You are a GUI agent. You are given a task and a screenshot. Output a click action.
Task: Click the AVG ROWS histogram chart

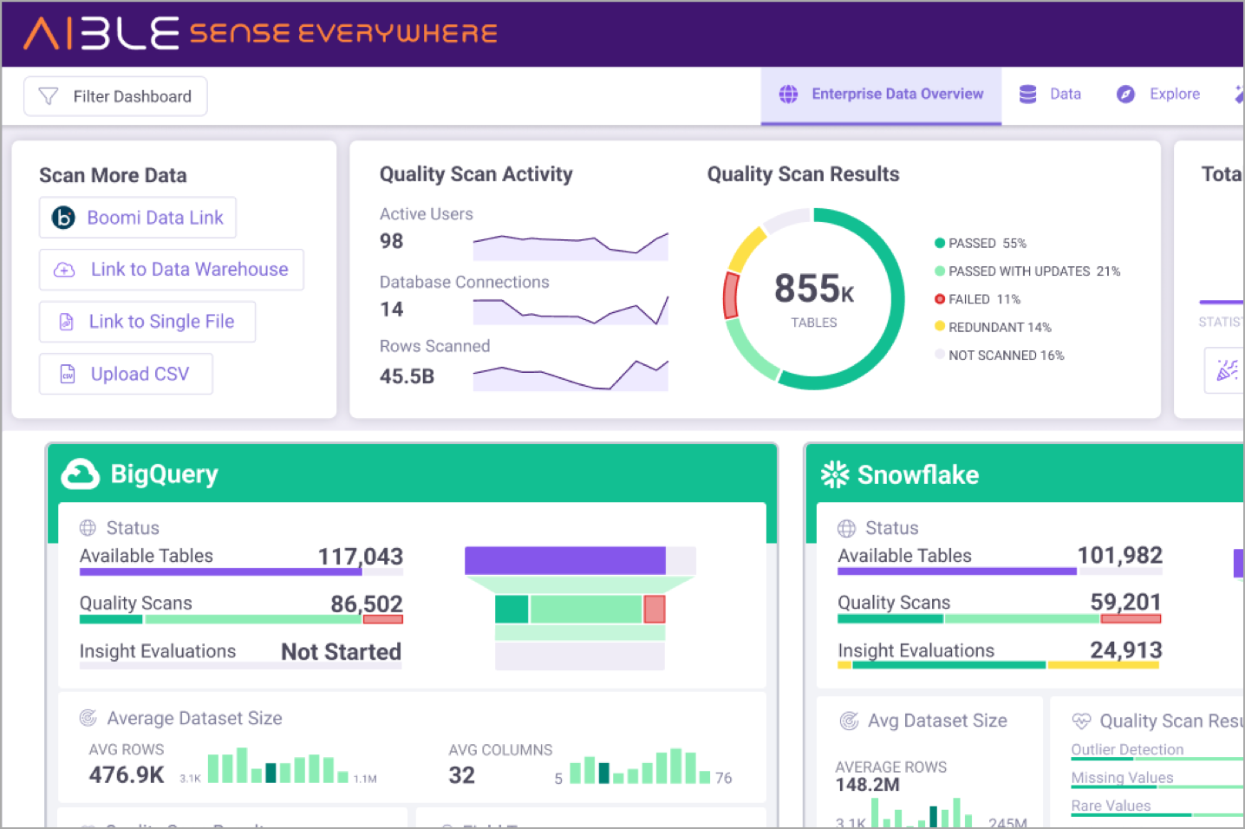point(278,766)
